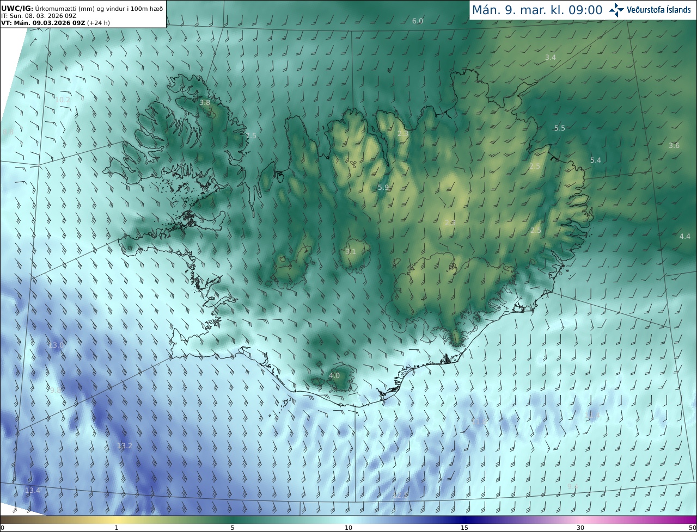Click the '50' tick on the colorbar

(x=693, y=528)
